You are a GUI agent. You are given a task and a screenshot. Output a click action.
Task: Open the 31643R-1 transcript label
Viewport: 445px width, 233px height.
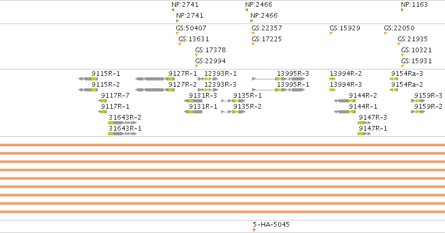tap(125, 129)
